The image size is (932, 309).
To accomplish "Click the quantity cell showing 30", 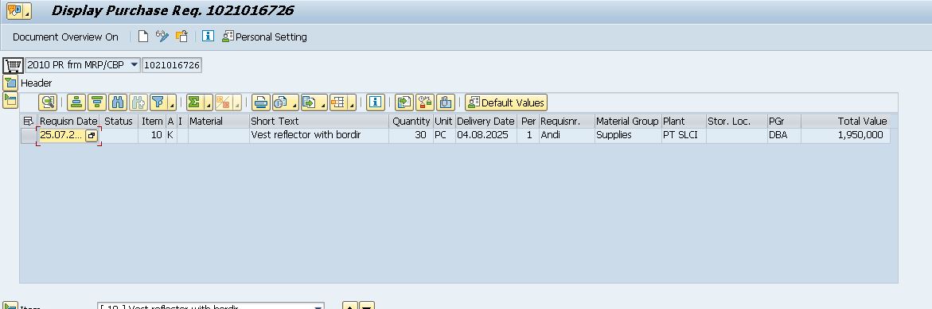I will [x=411, y=135].
